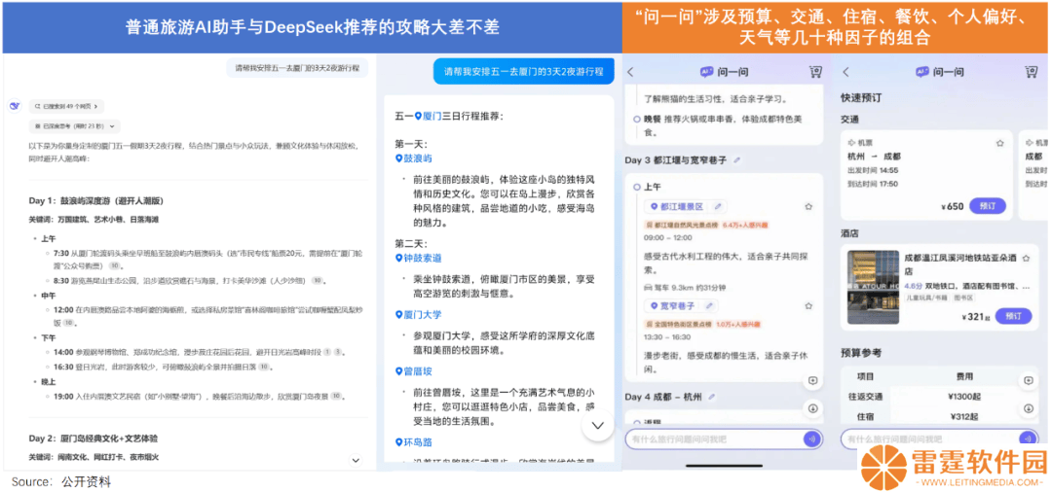The image size is (1052, 492).
Task: Click the ¥312起 住宿 budget cell
Action: tap(964, 416)
